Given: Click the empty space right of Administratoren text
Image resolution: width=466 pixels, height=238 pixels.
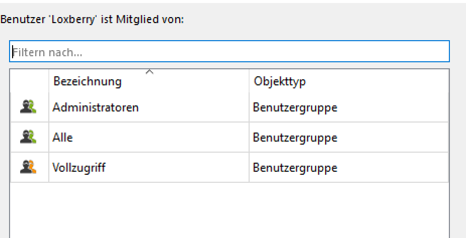Looking at the screenshot, I should (193, 107).
